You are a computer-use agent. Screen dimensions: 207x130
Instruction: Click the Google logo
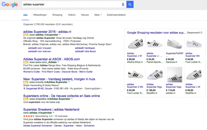pyautogui.click(x=10, y=5)
